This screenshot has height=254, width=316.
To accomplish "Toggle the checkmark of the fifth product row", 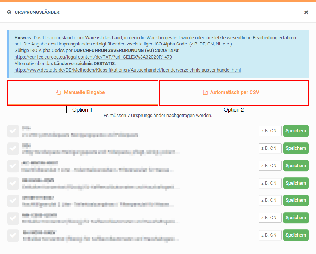I will 13,201.
